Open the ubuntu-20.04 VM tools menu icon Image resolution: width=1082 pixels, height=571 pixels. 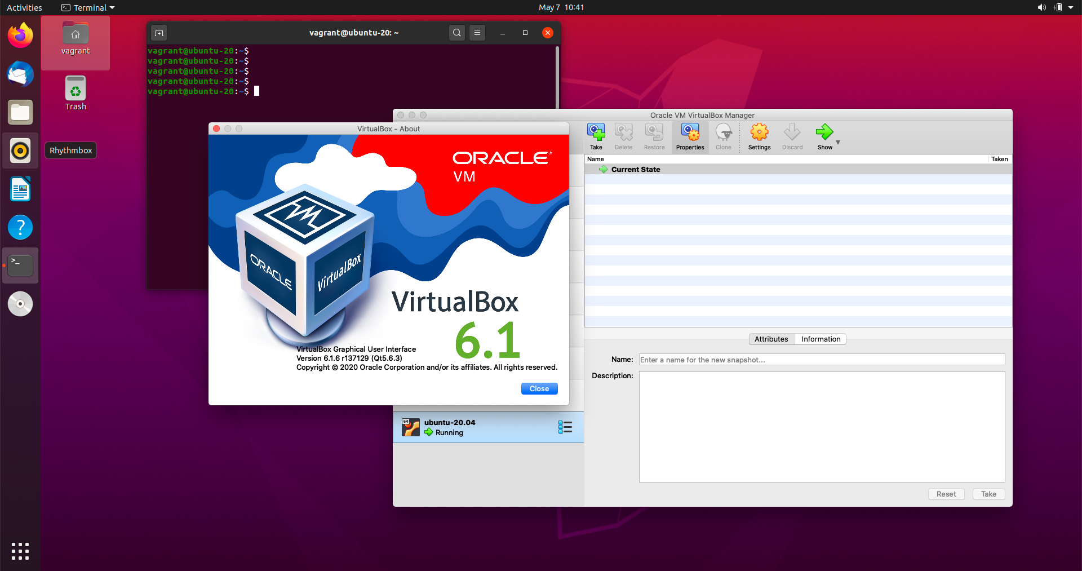565,427
